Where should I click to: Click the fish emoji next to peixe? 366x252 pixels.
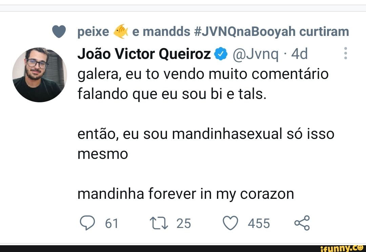click(120, 32)
